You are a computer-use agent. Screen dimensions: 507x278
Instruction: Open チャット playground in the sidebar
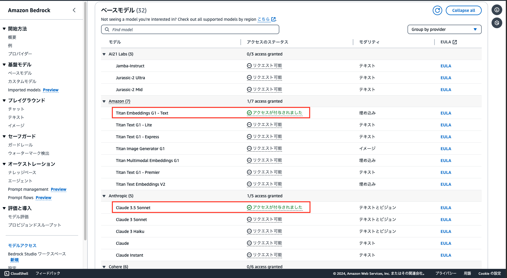click(x=16, y=109)
